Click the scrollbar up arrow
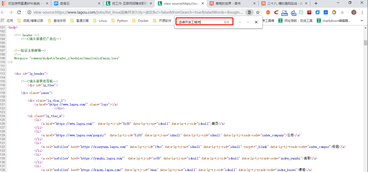 (x=365, y=27)
